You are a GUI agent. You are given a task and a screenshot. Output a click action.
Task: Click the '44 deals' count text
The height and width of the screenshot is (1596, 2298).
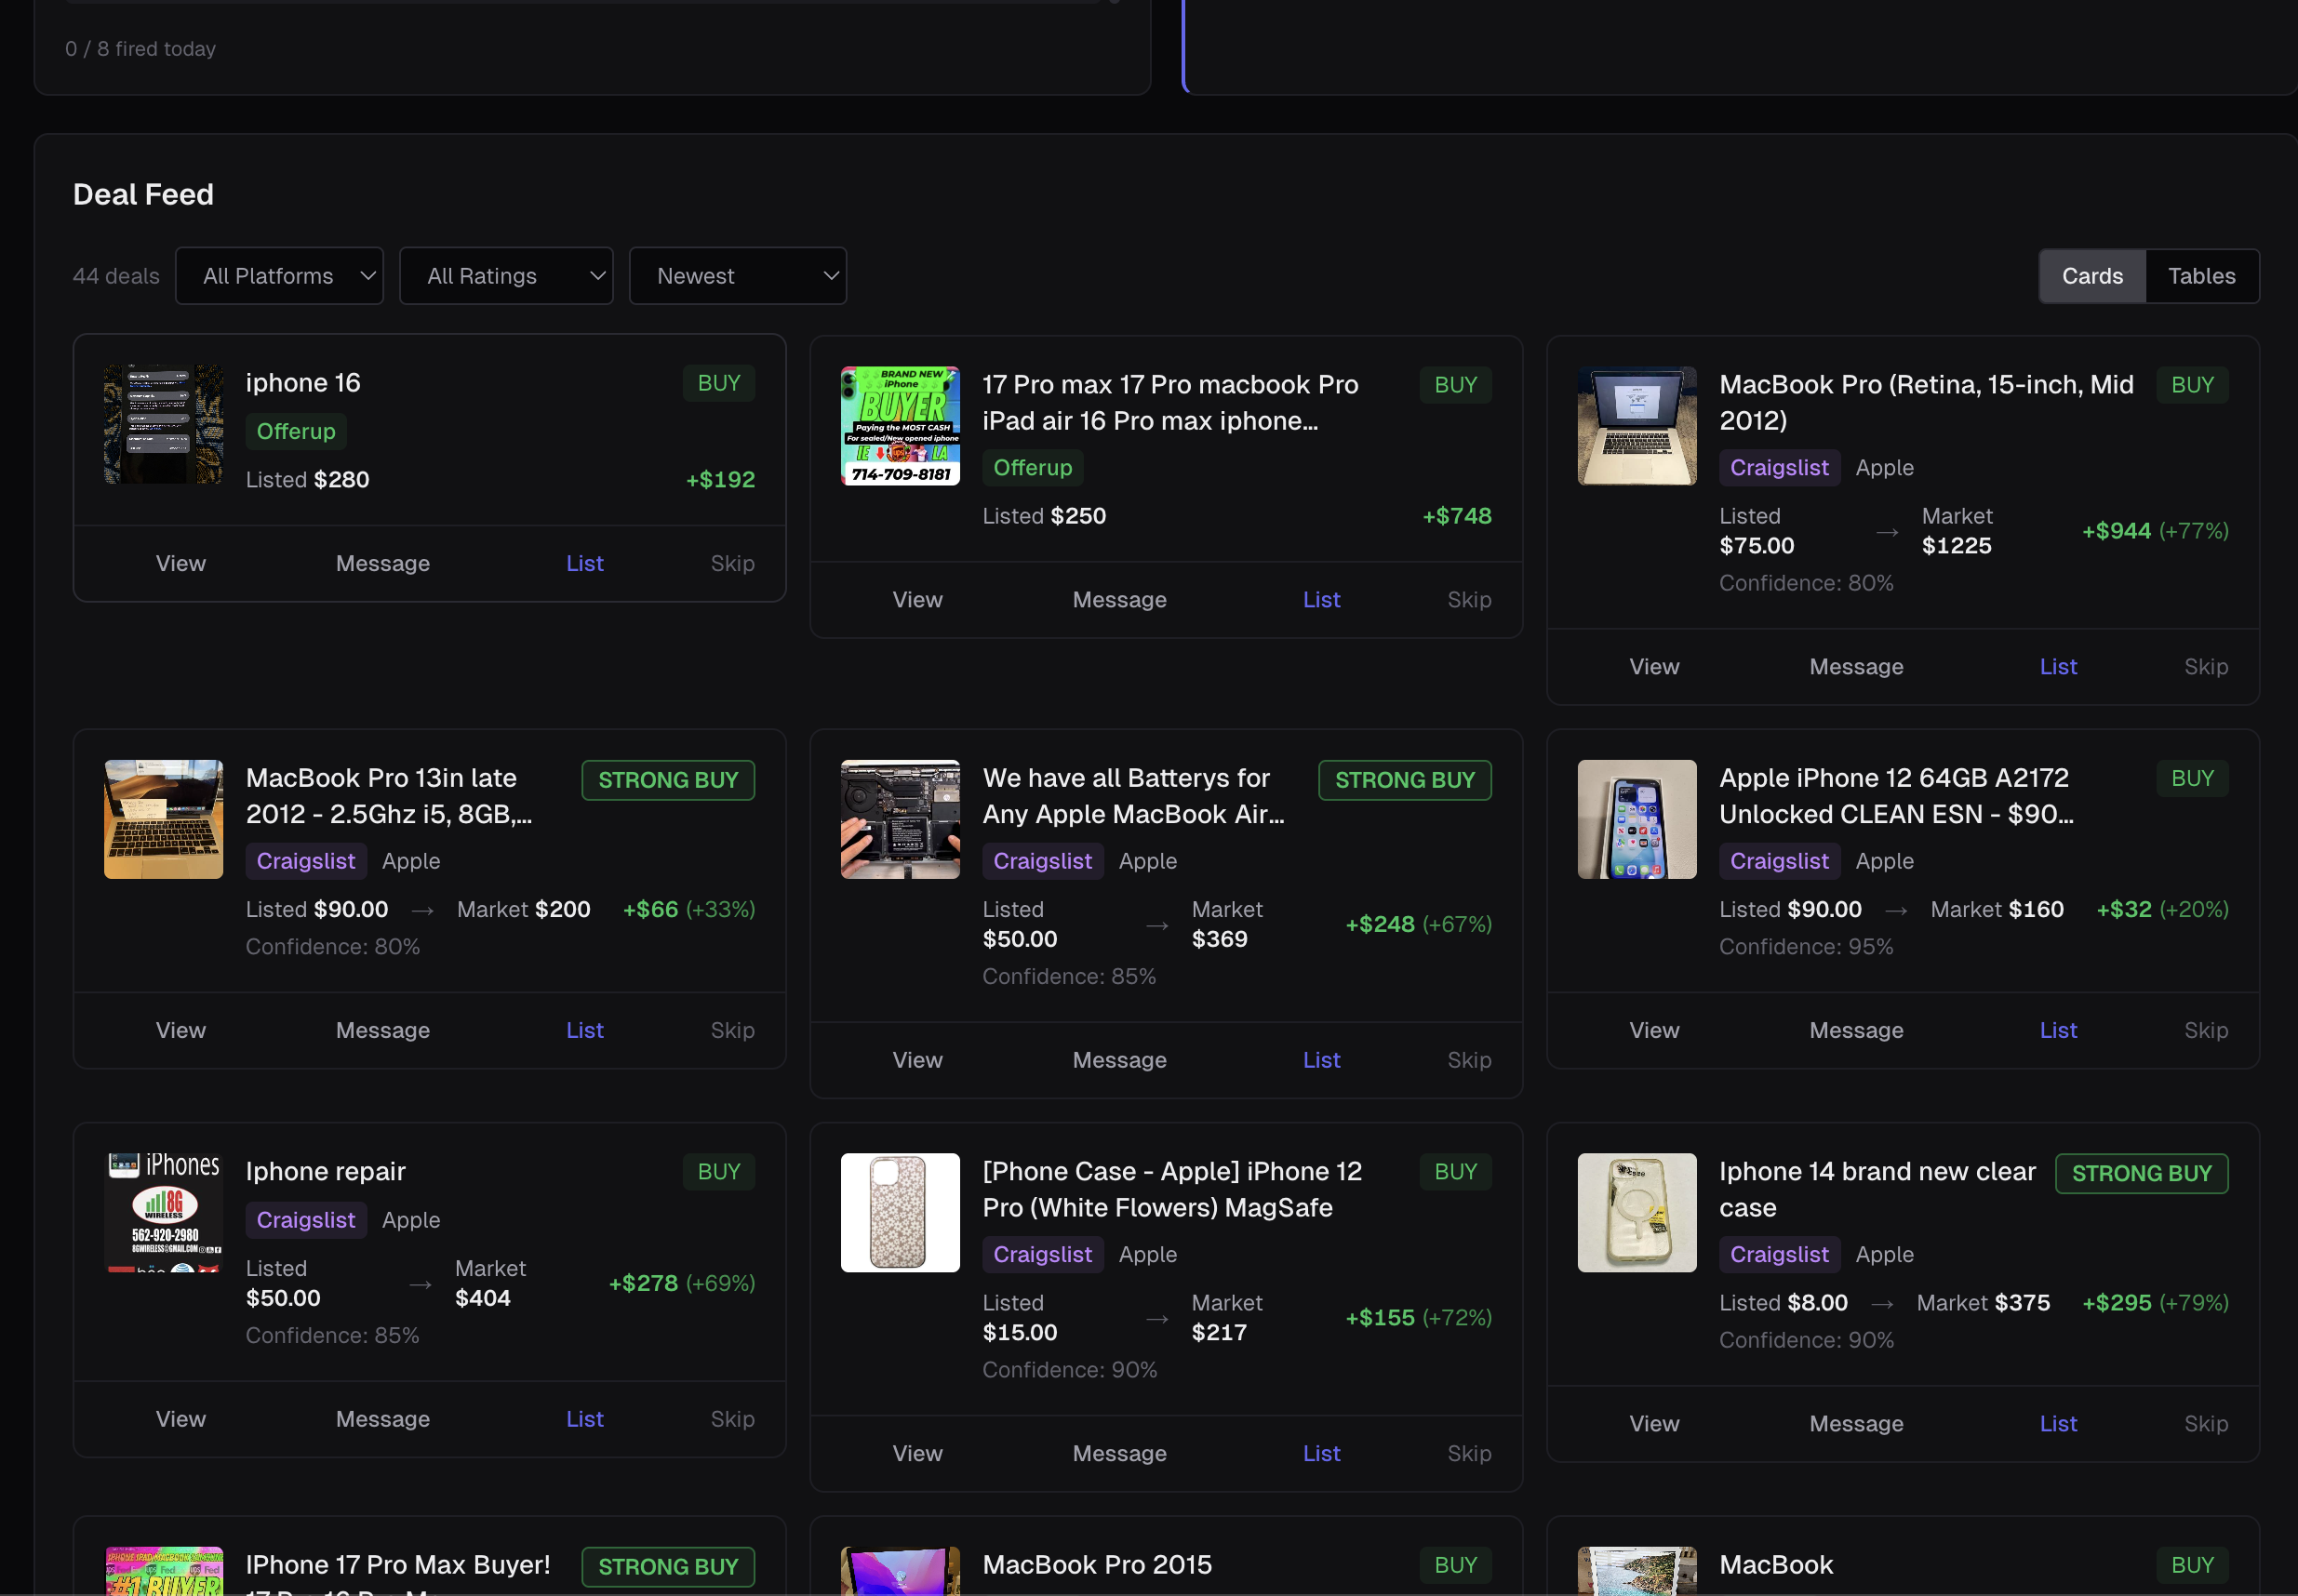[x=116, y=276]
